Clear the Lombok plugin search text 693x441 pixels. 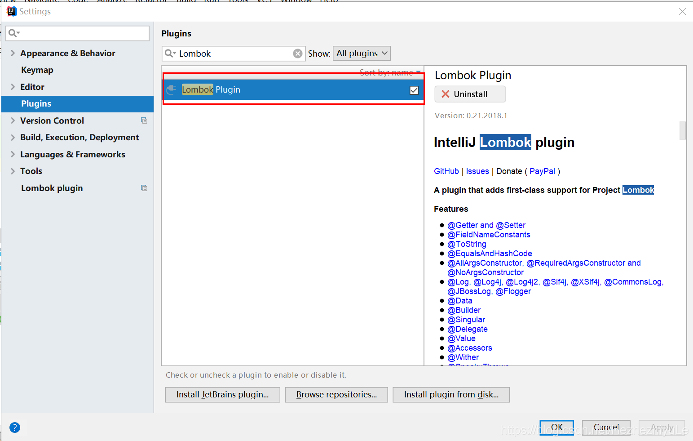[x=298, y=53]
